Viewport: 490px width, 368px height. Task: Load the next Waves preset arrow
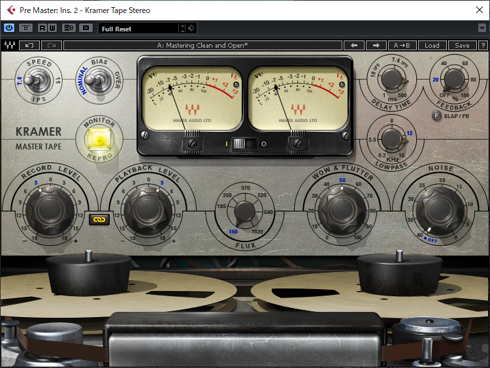click(376, 45)
